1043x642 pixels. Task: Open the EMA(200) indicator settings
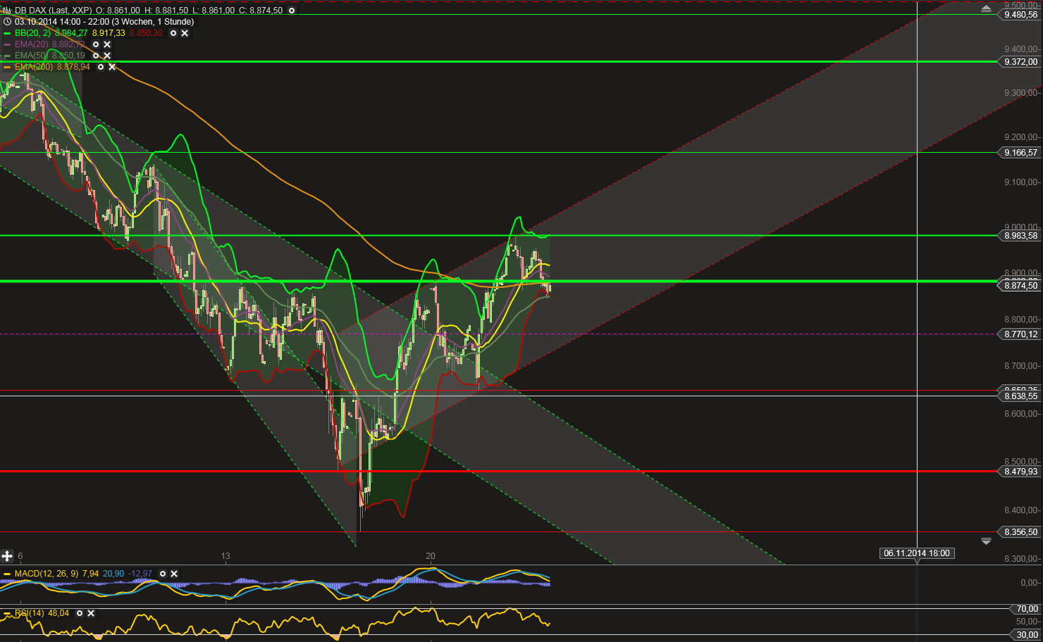pos(101,67)
